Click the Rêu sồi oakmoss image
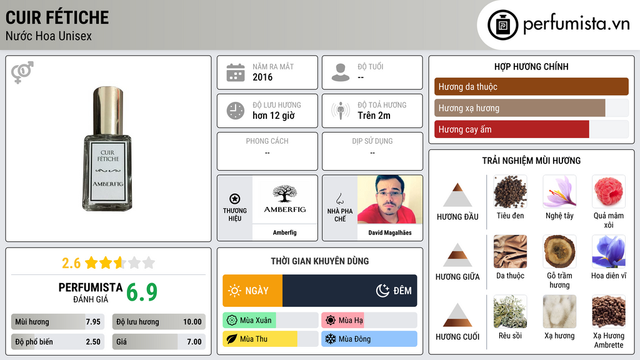This screenshot has width=640, height=360. click(x=510, y=312)
